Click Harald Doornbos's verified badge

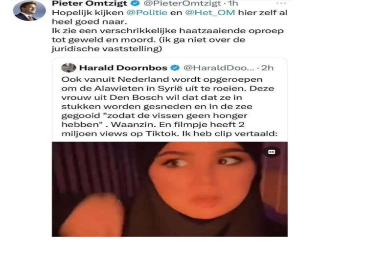(175, 68)
